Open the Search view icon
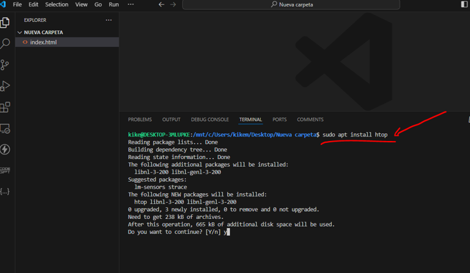 [5, 44]
